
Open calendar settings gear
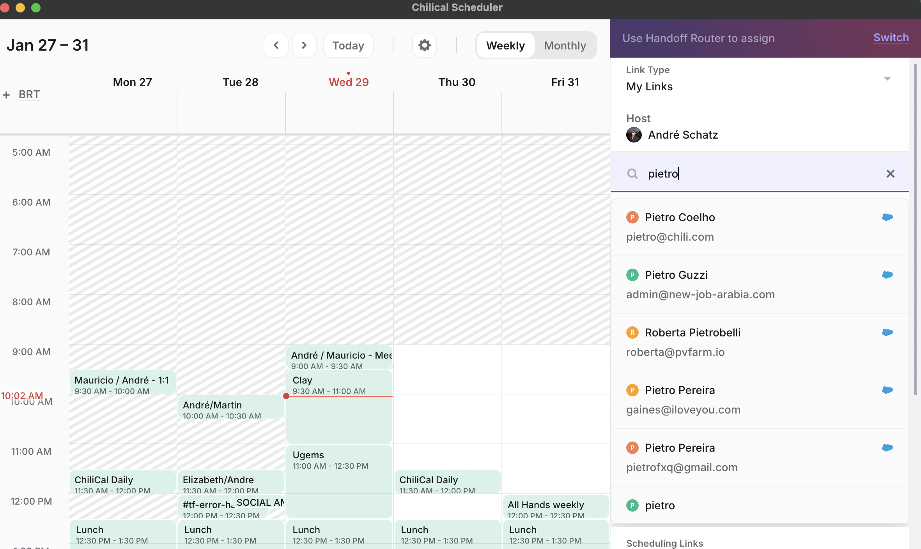point(424,45)
